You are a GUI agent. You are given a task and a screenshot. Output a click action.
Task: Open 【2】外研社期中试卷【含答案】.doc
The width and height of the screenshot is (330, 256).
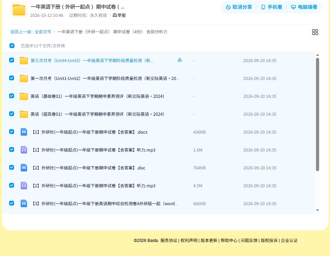coord(88,168)
